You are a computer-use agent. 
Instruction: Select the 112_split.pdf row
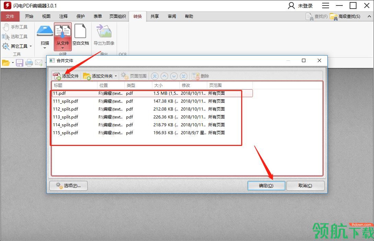152,109
